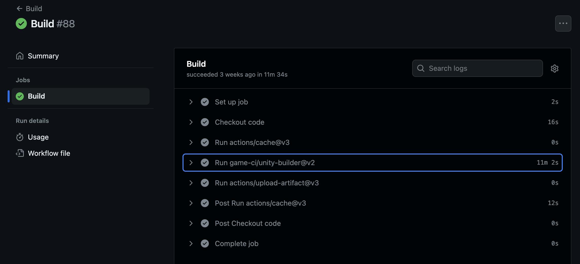Viewport: 580px width, 264px height.
Task: Click the green success icon beside Build #88
Action: (x=21, y=24)
